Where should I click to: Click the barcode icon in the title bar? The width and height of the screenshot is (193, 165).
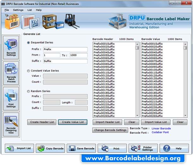tap(3, 4)
